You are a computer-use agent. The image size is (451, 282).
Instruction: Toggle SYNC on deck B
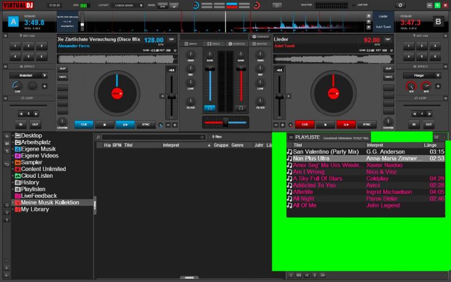(x=367, y=125)
